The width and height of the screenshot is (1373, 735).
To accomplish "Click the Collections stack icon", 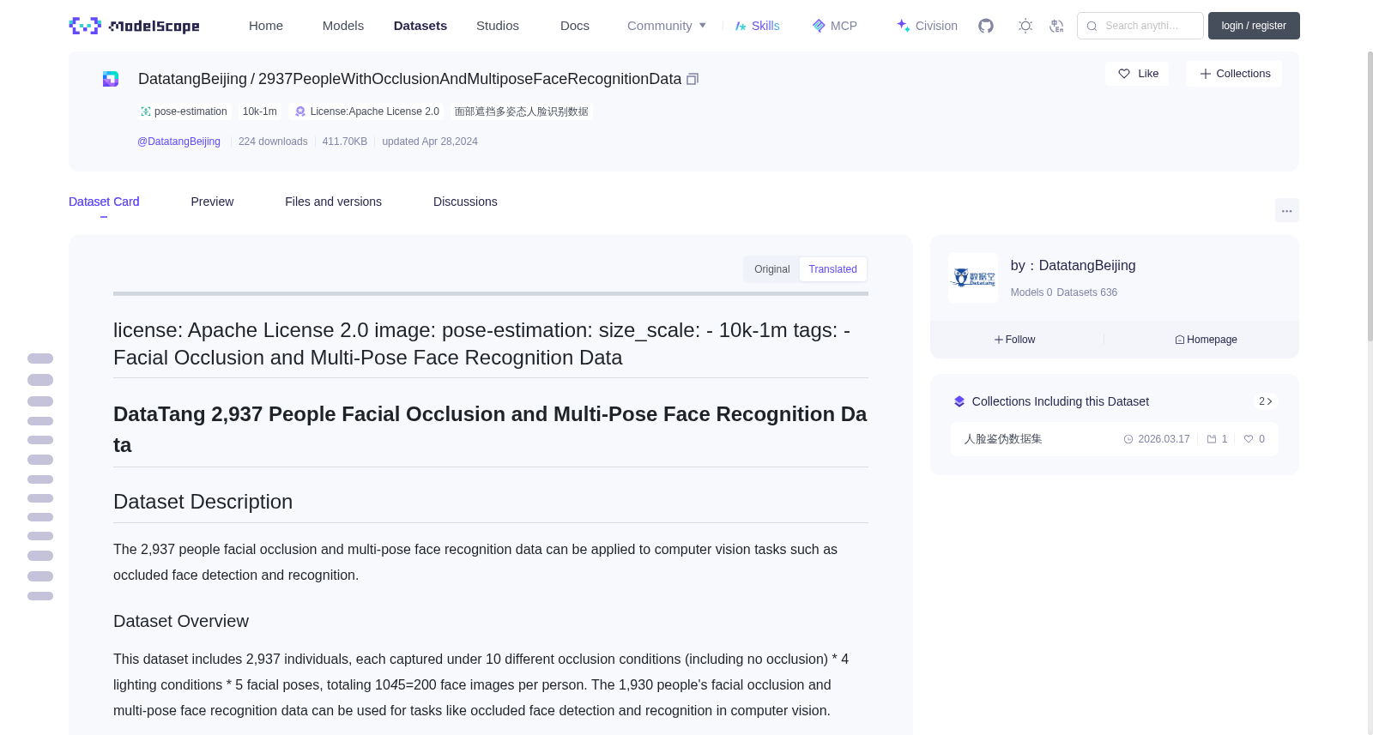I will tap(959, 401).
